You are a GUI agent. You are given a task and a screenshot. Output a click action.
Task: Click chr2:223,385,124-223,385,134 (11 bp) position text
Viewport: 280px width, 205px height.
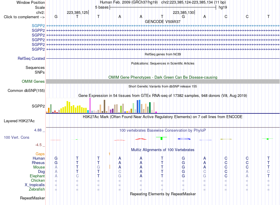(x=193, y=2)
